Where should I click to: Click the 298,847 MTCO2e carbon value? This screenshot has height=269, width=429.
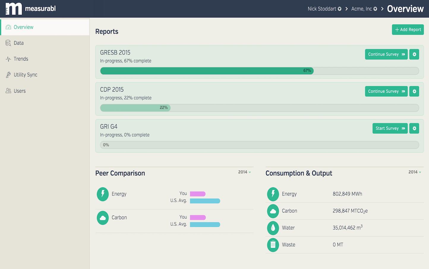pos(350,211)
